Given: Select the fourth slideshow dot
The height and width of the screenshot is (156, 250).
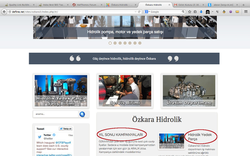Looking at the screenshot, I should (x=125, y=43).
